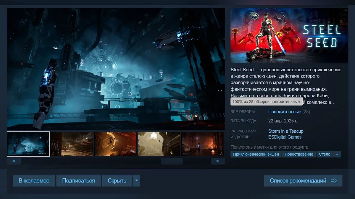Image resolution: width=355 pixels, height=199 pixels.
Task: Click the Подписаться button
Action: [x=78, y=181]
